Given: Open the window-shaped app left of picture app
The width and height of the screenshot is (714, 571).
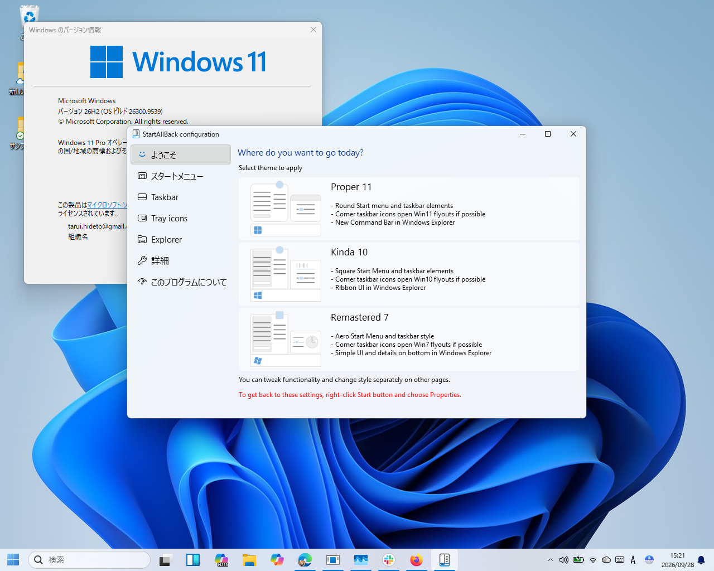Looking at the screenshot, I should click(333, 560).
